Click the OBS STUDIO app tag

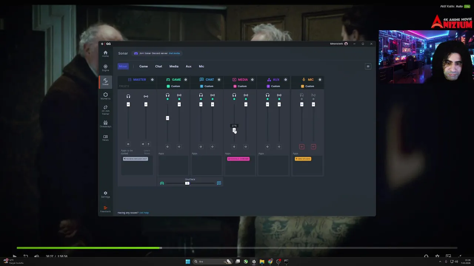click(x=303, y=159)
